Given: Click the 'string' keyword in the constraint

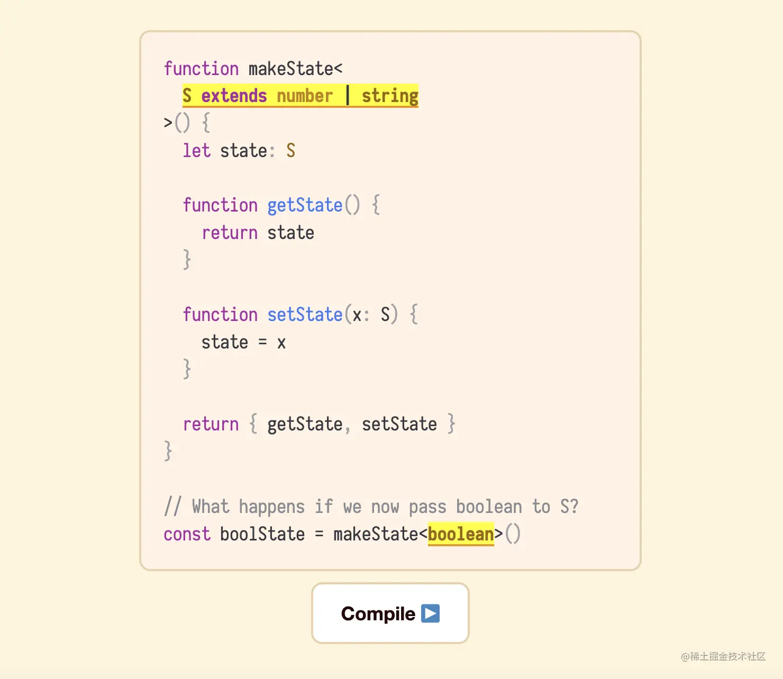Looking at the screenshot, I should [x=390, y=96].
